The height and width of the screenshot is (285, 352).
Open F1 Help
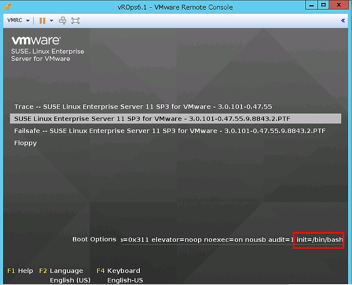[x=20, y=271]
